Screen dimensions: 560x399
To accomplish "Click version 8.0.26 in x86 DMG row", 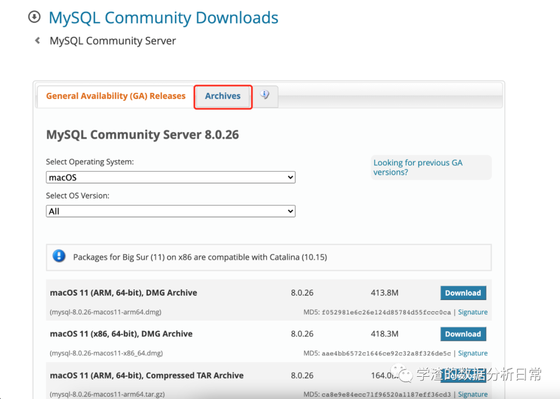I will (302, 334).
